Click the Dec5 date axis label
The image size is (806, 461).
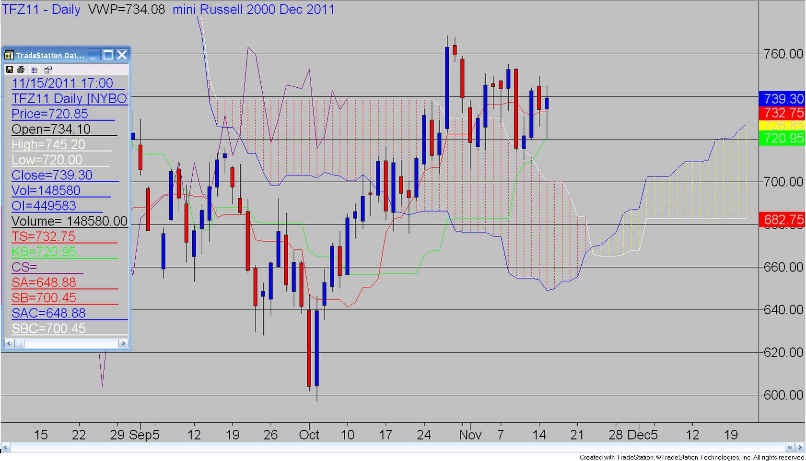(x=642, y=435)
